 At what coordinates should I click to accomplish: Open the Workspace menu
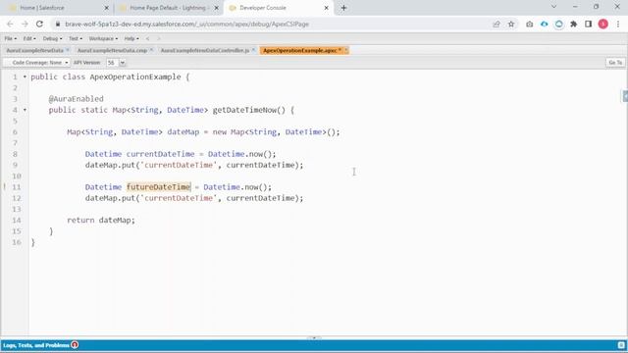tap(103, 38)
